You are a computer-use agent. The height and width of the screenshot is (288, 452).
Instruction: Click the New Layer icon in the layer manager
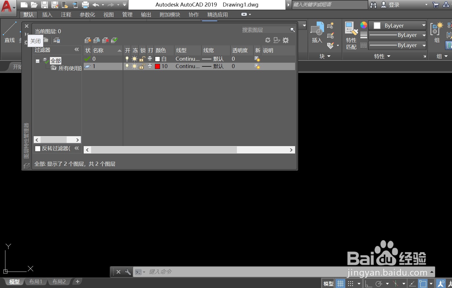point(88,40)
